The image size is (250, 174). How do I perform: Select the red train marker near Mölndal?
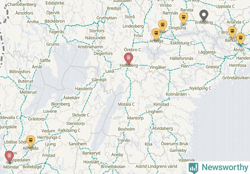[x=9, y=157]
